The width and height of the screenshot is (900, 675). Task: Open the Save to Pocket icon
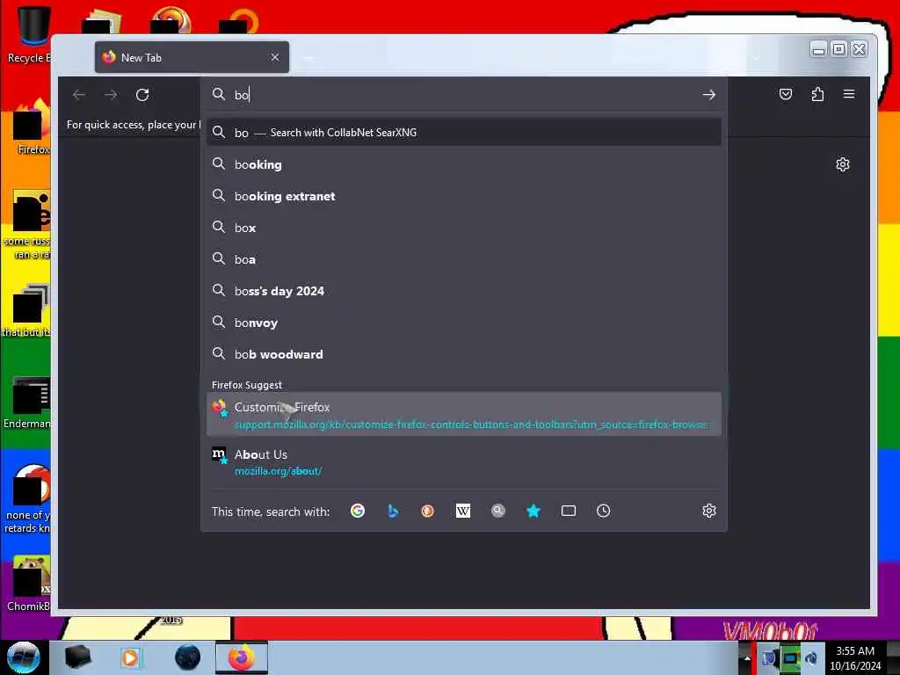pos(786,94)
